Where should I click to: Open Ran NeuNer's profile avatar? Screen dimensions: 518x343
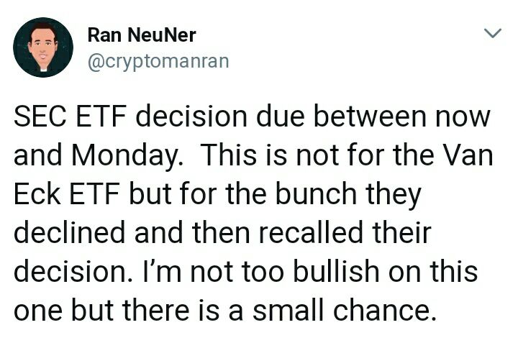pyautogui.click(x=43, y=47)
